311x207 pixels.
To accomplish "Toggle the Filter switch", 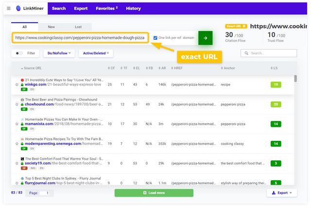I will pos(19,53).
